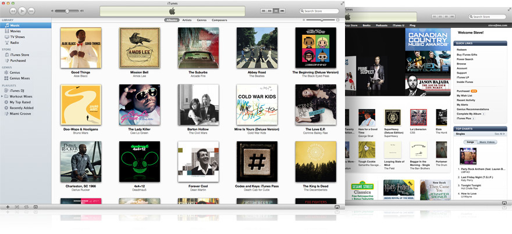Open the iTunes U tab in store window

tap(399, 25)
